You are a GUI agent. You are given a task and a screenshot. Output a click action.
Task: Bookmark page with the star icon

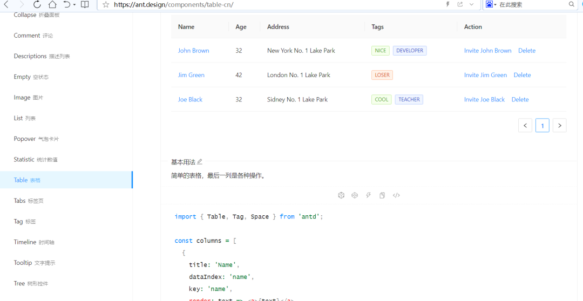(x=106, y=4)
